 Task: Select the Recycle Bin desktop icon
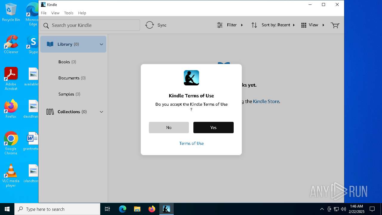click(11, 12)
